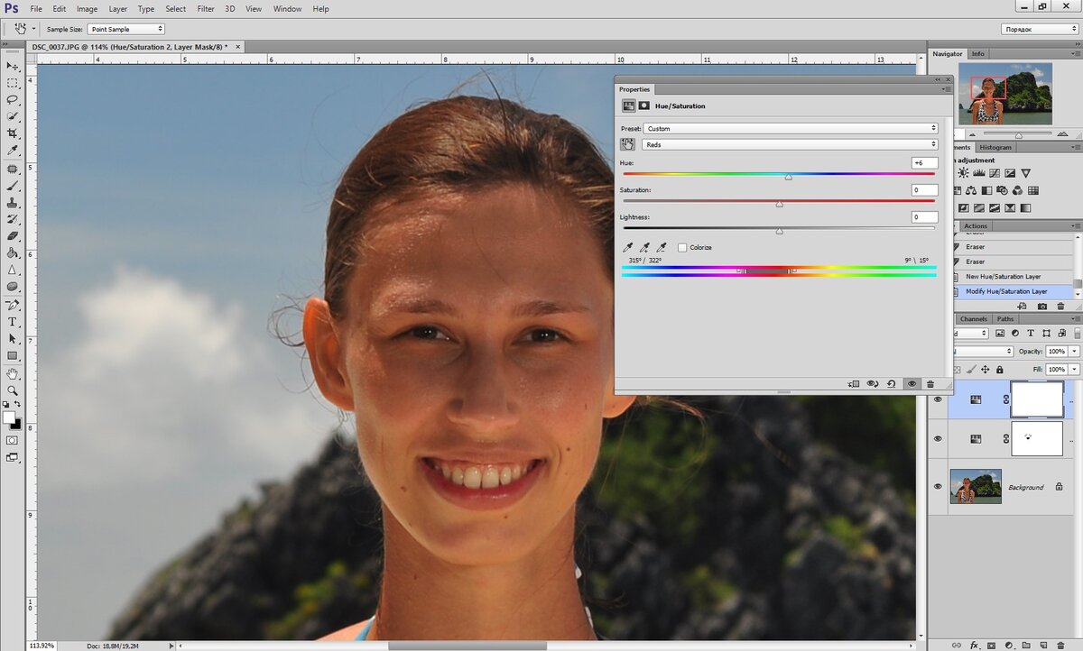The width and height of the screenshot is (1083, 651).
Task: Switch to the Histogram tab
Action: (x=995, y=147)
